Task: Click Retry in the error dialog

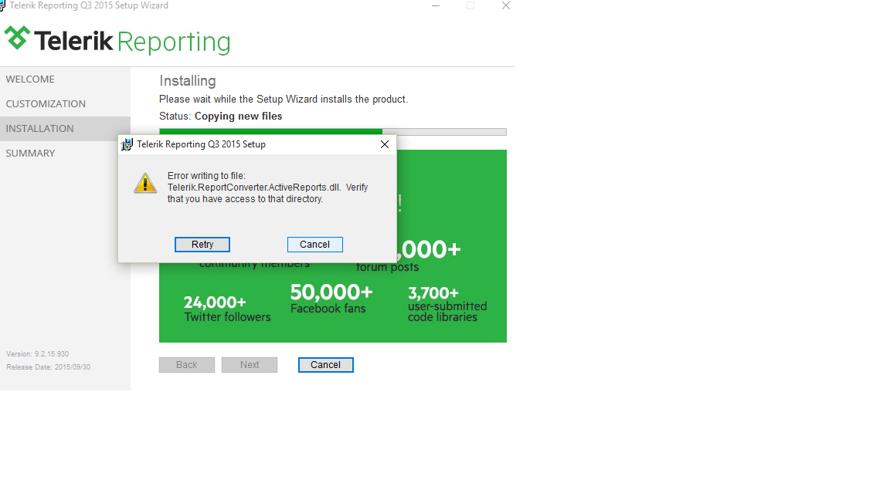Action: click(202, 245)
